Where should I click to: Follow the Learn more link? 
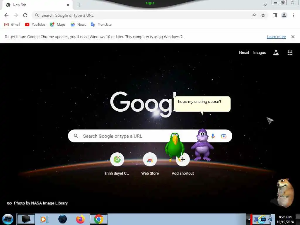[x=276, y=37]
